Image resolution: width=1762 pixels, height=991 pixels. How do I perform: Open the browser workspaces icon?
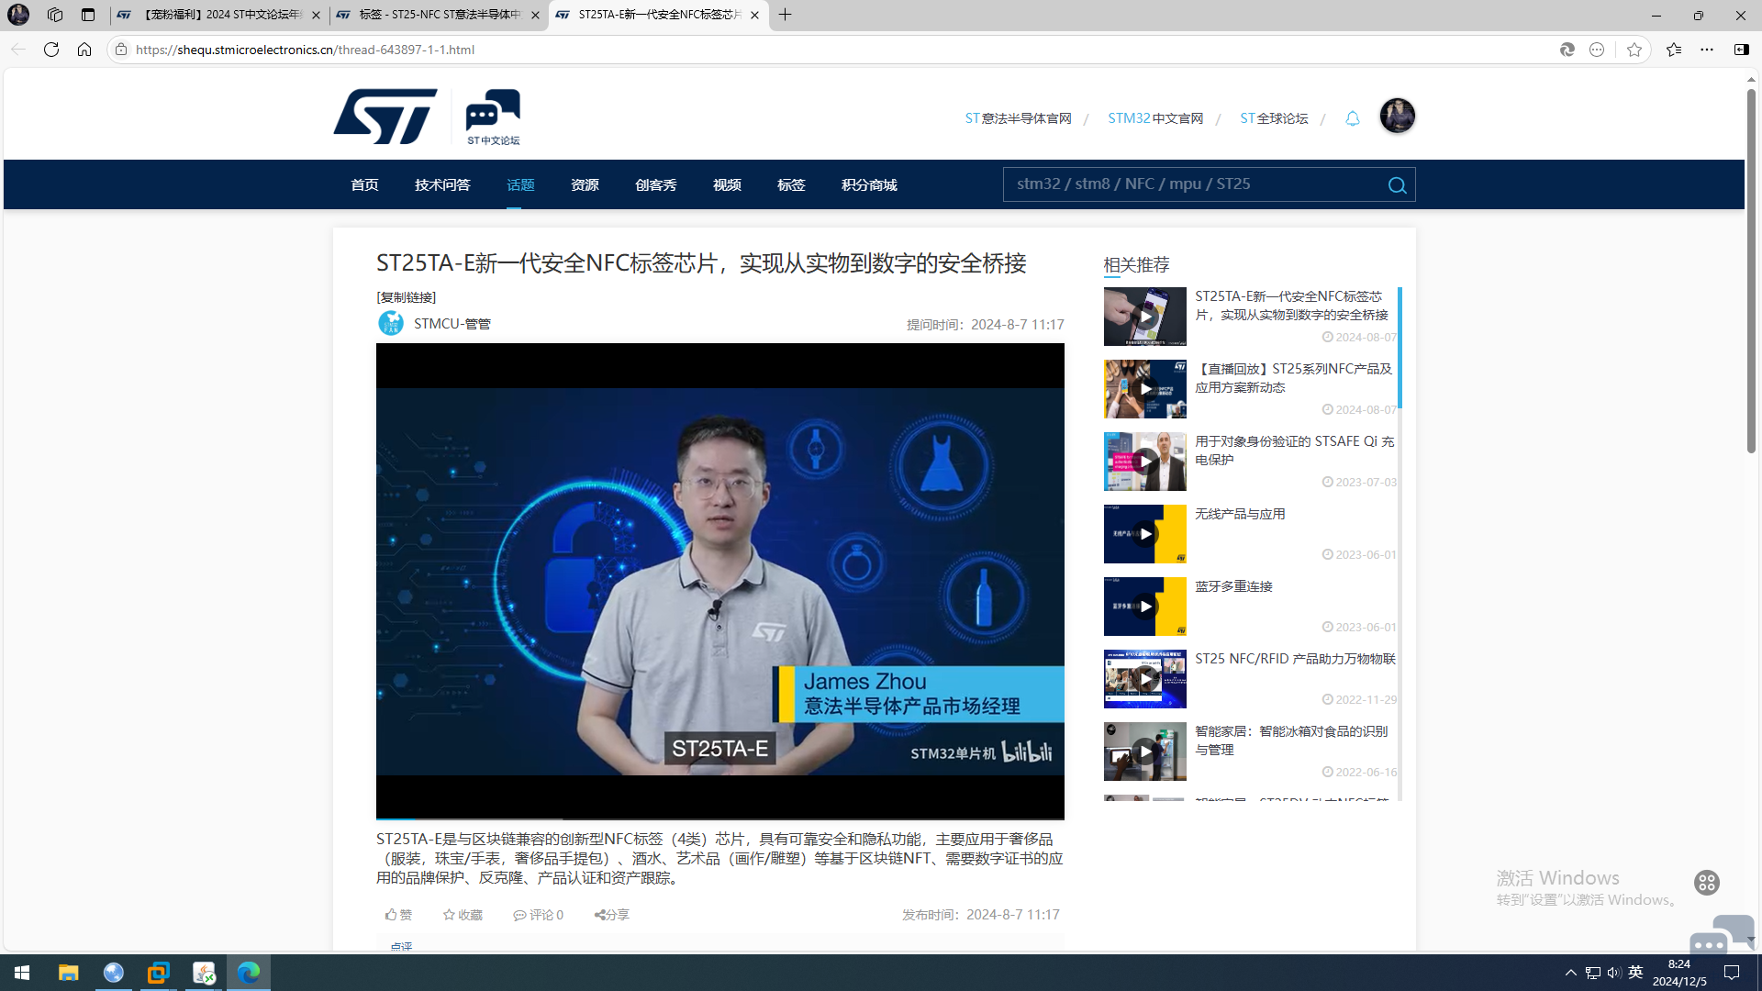55,15
